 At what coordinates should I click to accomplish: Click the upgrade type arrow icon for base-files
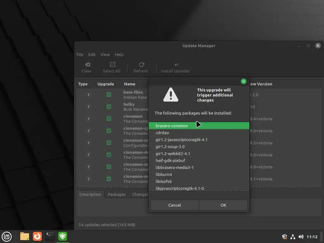tap(89, 95)
